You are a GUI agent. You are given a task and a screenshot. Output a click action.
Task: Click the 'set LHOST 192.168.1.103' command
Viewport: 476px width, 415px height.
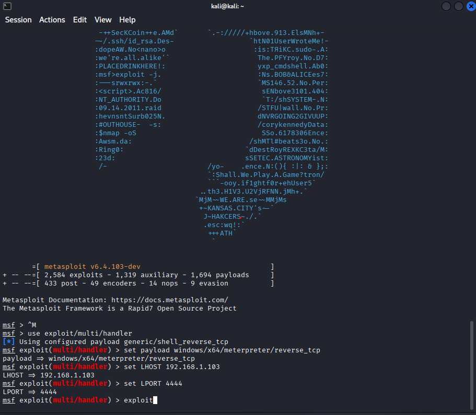pyautogui.click(x=172, y=367)
